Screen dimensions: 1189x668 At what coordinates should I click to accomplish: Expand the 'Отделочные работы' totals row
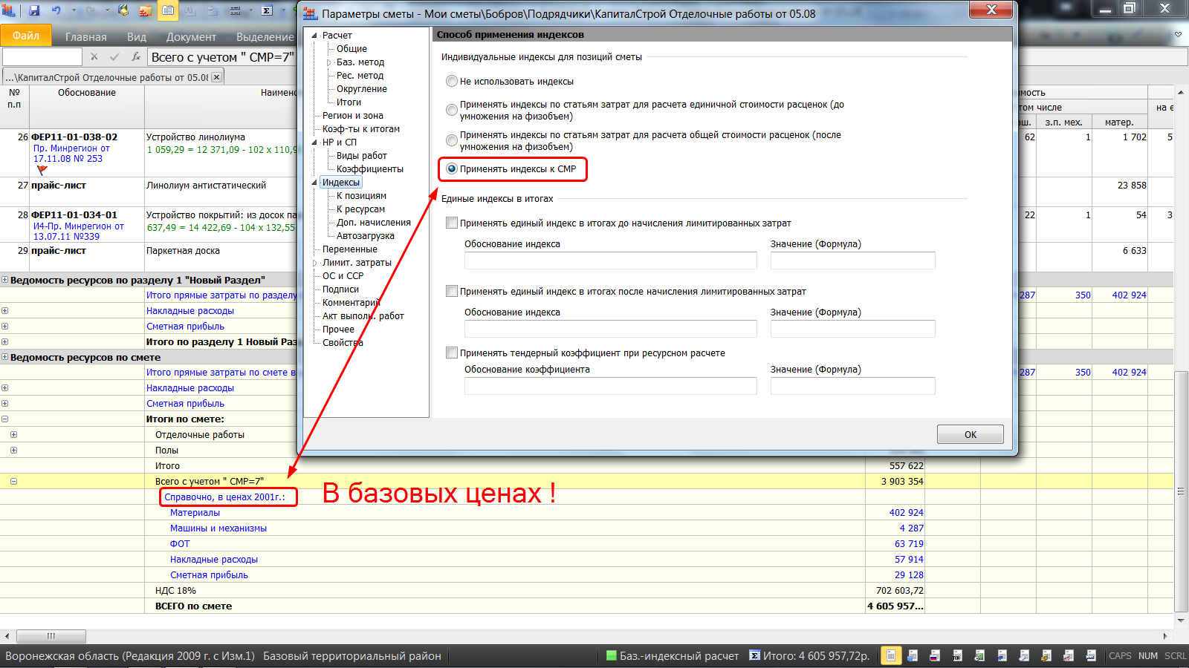click(13, 435)
